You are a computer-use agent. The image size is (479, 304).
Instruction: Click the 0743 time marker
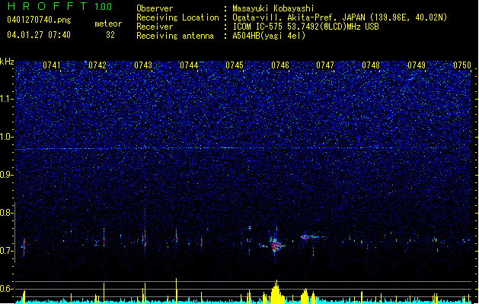(143, 65)
